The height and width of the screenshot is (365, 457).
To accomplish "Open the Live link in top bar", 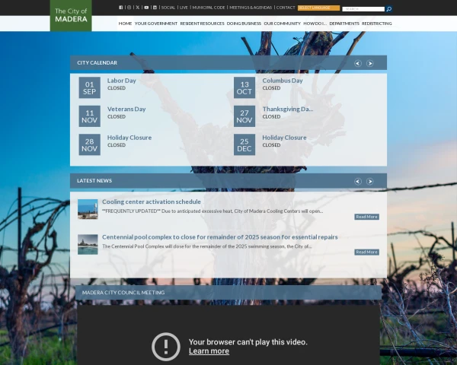I will (x=184, y=8).
